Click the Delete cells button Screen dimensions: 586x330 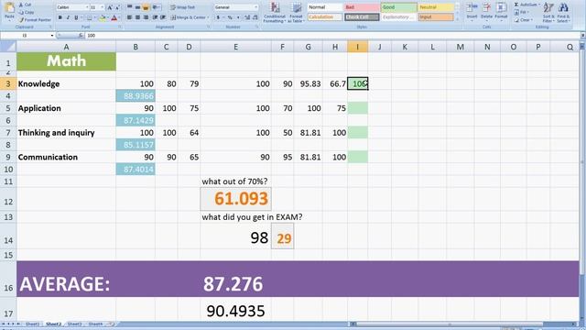486,12
